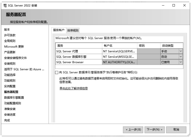Click 数据库引擎配置 step in sidebar
This screenshot has width=191, height=137.
[x=14, y=98]
